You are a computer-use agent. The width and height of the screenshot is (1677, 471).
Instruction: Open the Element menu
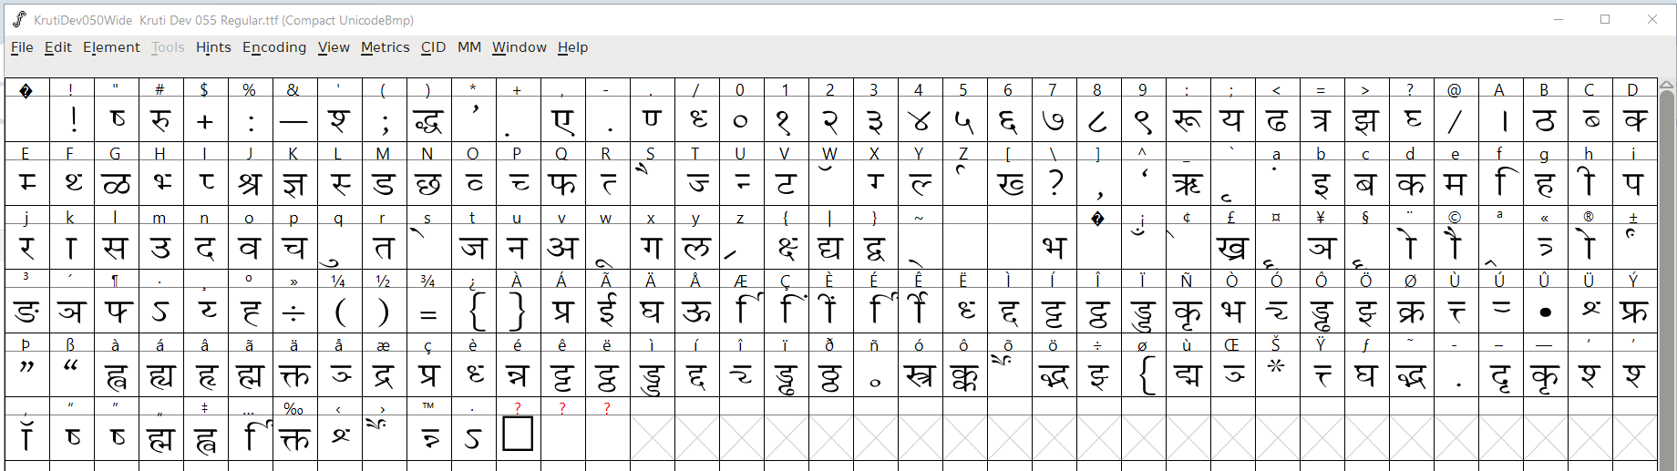click(111, 47)
